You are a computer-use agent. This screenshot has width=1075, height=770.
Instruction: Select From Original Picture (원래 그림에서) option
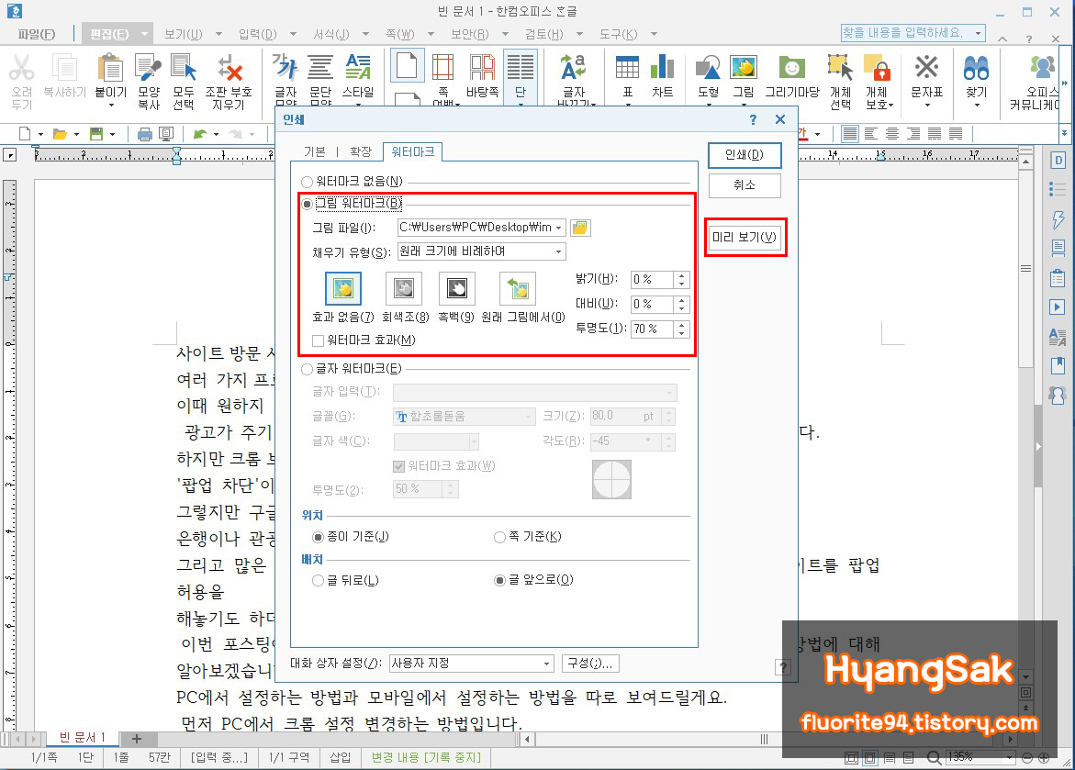[518, 289]
